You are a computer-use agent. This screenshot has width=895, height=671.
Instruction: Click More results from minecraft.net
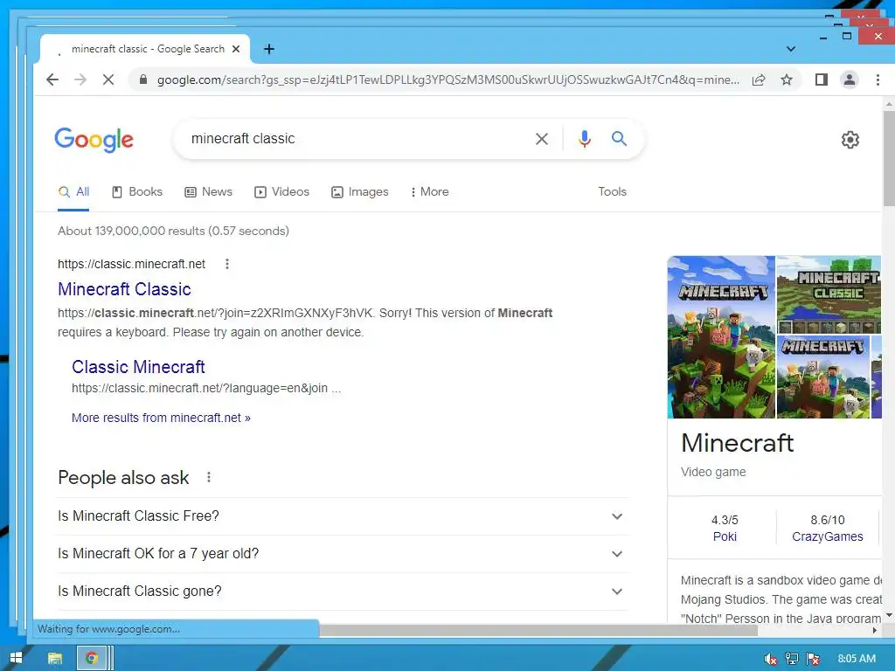click(161, 418)
